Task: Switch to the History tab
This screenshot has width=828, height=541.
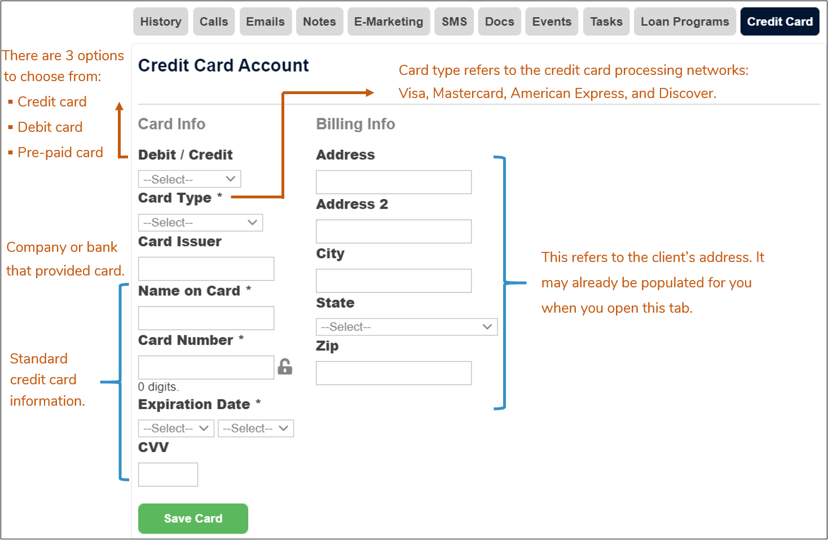Action: pyautogui.click(x=160, y=21)
